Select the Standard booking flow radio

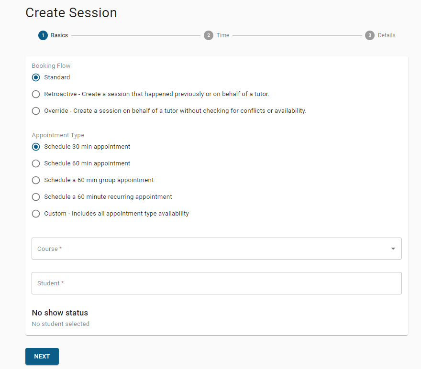coord(36,77)
